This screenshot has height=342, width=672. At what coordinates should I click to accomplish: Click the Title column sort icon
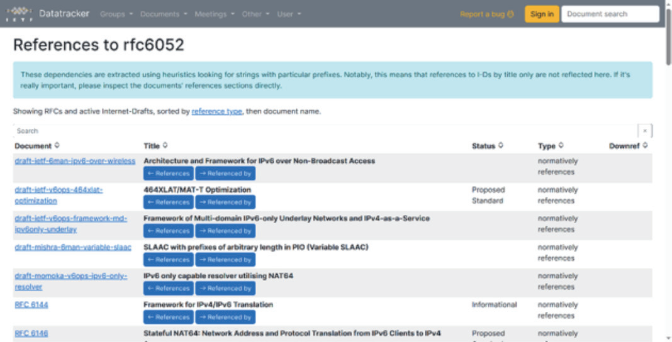pyautogui.click(x=165, y=146)
